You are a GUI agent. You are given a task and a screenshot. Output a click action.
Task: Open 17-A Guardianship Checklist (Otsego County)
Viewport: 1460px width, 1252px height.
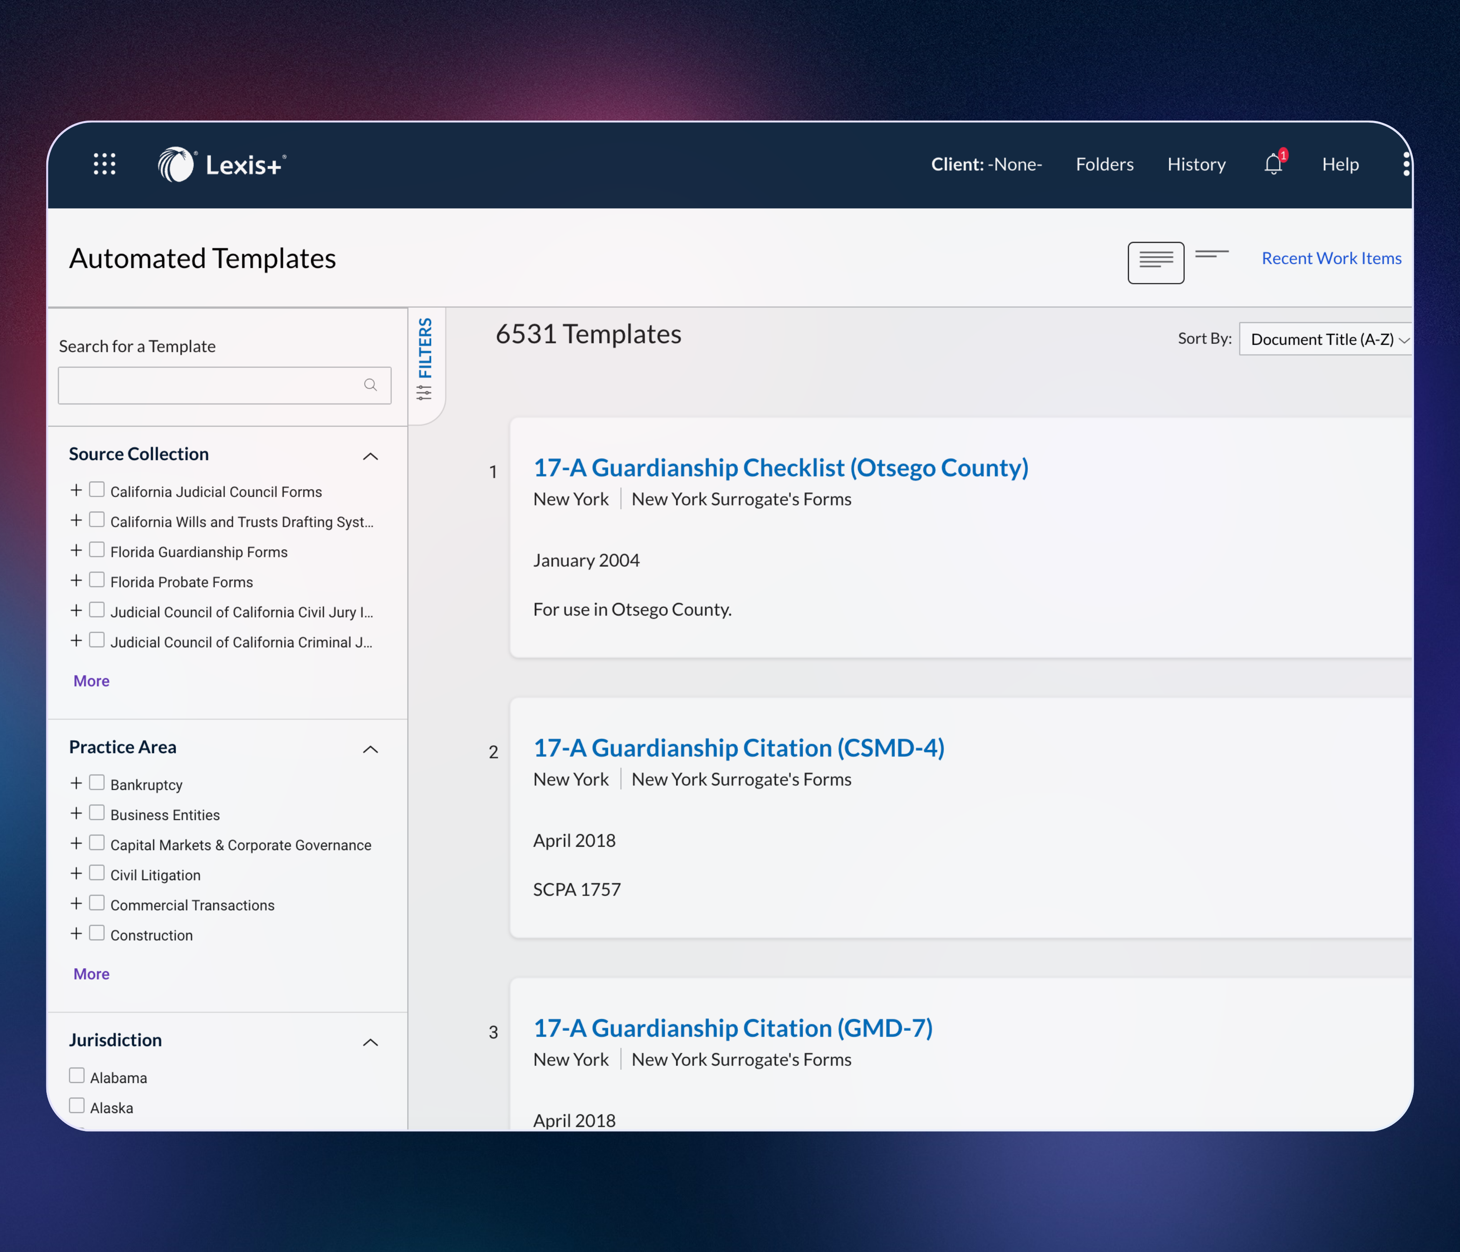coord(781,467)
